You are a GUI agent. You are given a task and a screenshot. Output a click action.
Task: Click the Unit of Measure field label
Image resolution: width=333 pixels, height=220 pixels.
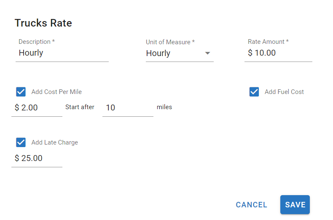(x=170, y=42)
